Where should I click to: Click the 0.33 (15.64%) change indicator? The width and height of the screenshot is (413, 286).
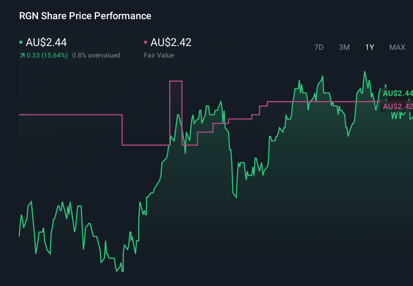click(x=47, y=55)
